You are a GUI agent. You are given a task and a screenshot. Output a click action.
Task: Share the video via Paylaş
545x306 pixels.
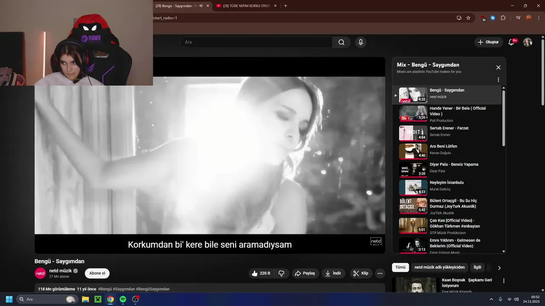pos(305,273)
